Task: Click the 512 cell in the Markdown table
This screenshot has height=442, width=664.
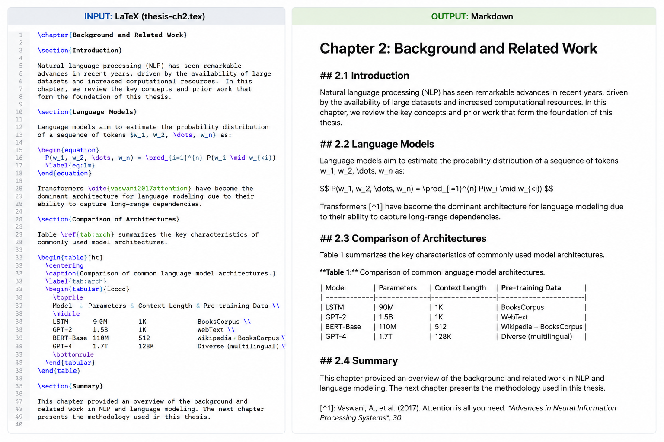Action: click(441, 327)
